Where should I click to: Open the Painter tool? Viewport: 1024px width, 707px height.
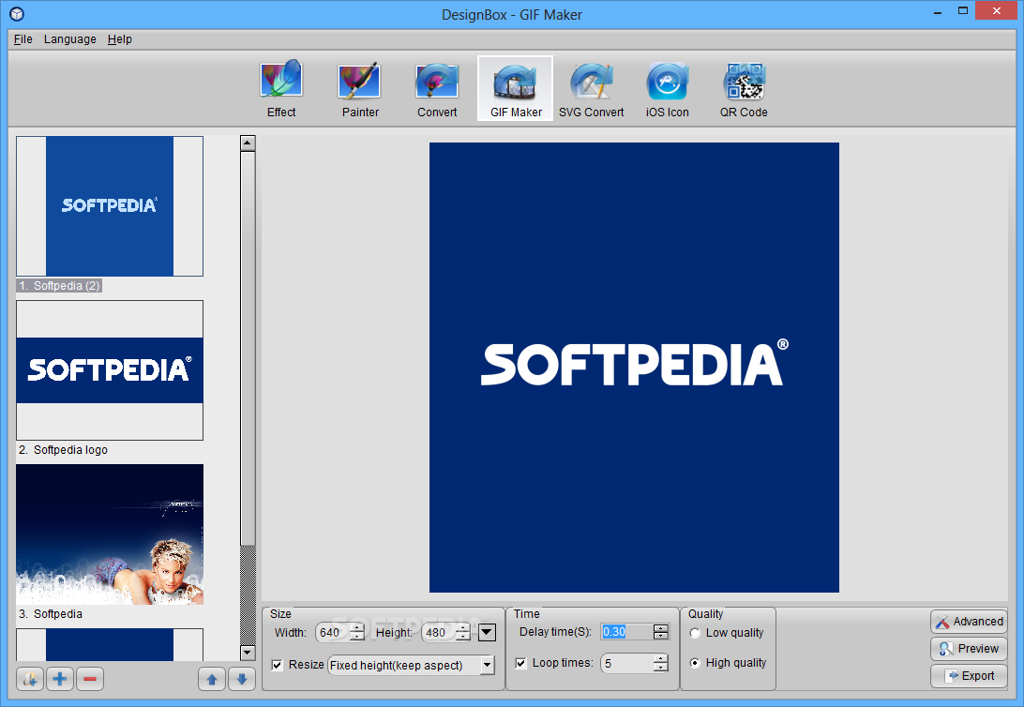point(360,89)
